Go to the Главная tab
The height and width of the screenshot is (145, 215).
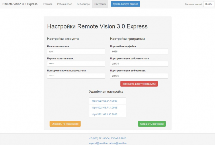(x=48, y=4)
